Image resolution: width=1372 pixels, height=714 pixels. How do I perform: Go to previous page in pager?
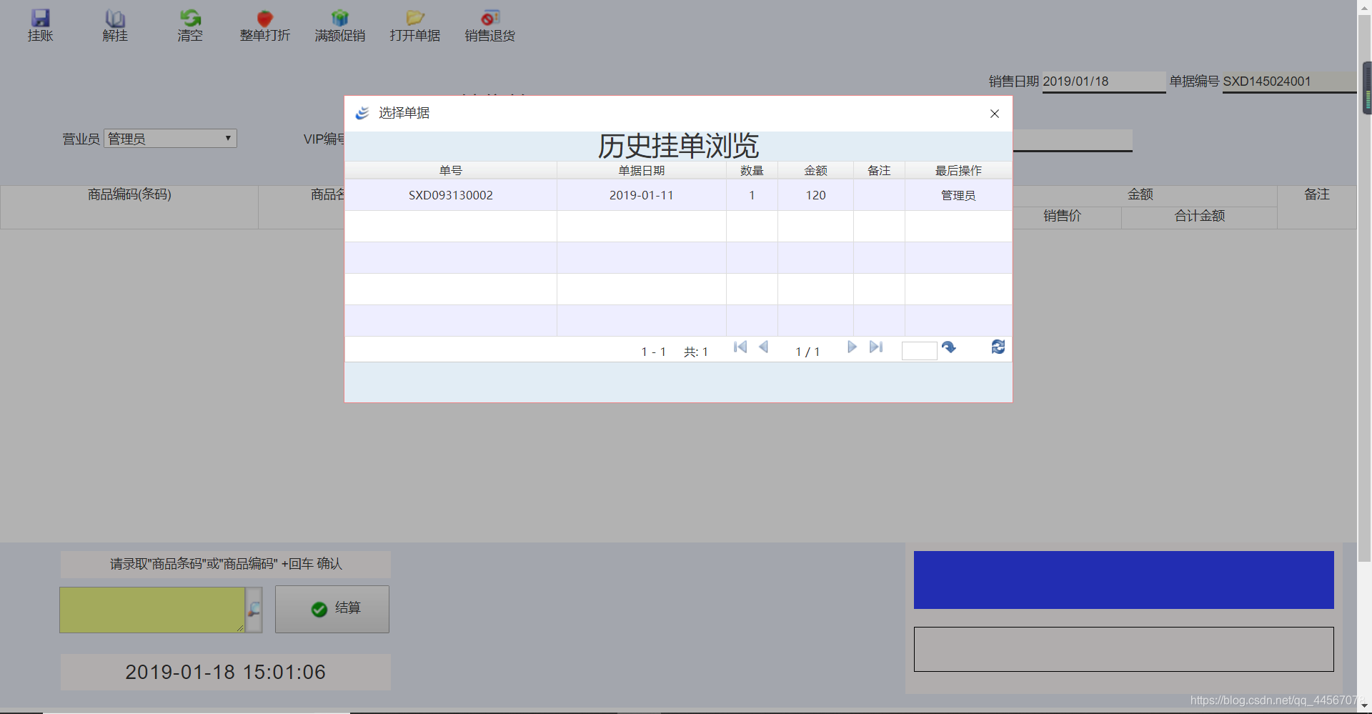click(x=763, y=347)
